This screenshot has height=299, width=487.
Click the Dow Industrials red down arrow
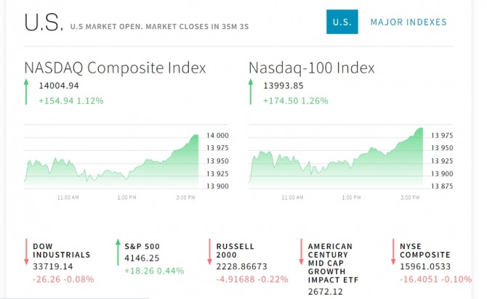click(x=26, y=251)
